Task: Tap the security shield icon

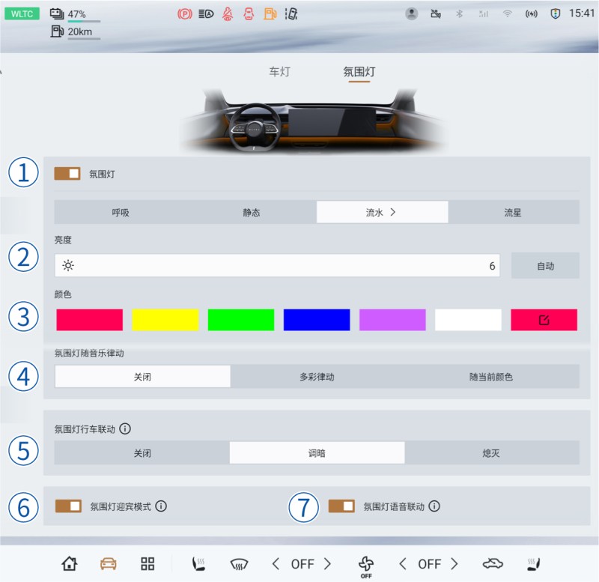Action: (x=556, y=14)
